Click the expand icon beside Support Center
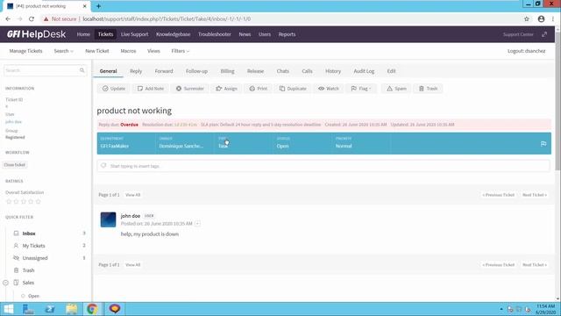561x316 pixels. [544, 34]
